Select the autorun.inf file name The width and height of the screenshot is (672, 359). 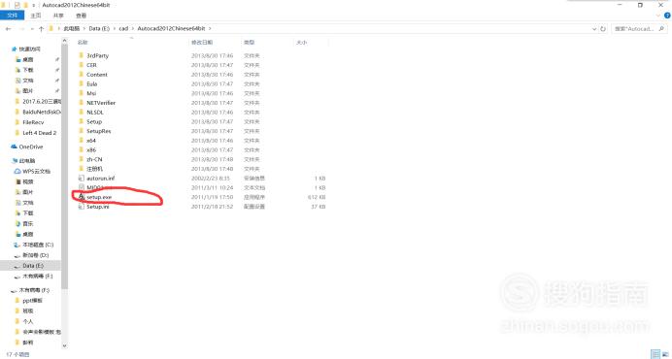pos(100,179)
